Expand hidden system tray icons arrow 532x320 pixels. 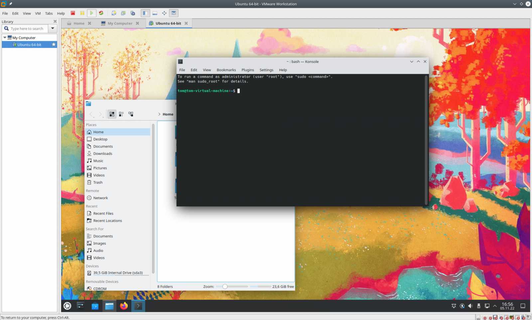495,306
